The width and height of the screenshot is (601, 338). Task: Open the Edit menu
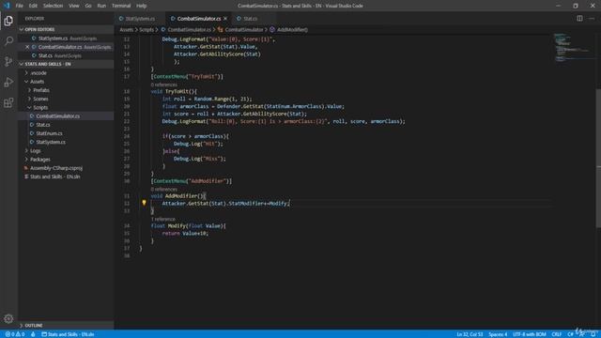(x=33, y=6)
